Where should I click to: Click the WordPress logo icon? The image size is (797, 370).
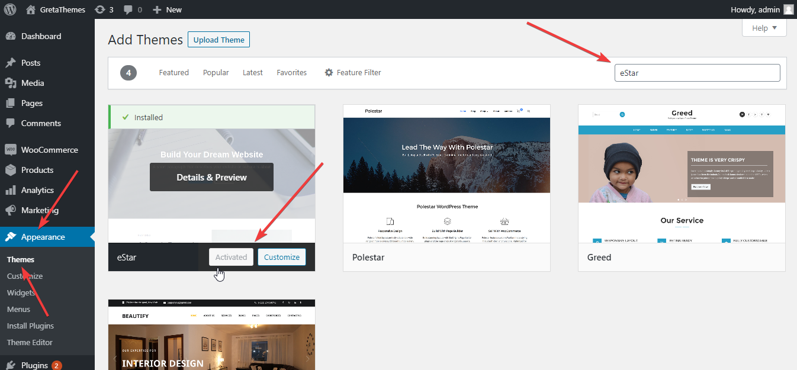pyautogui.click(x=10, y=9)
